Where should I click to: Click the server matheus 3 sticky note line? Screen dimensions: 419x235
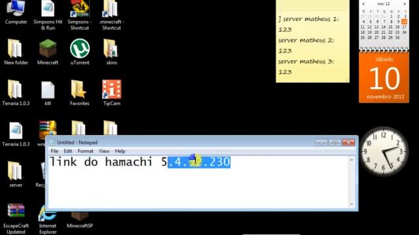pyautogui.click(x=306, y=61)
